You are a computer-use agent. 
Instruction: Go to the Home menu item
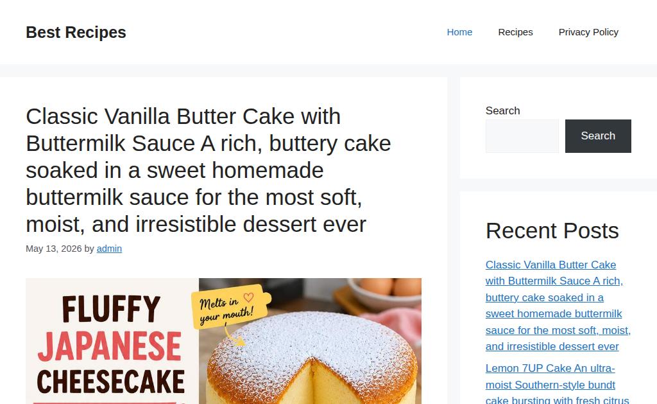[459, 32]
